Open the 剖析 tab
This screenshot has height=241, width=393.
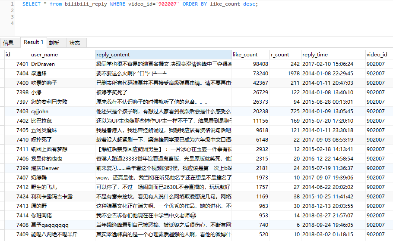click(57, 43)
